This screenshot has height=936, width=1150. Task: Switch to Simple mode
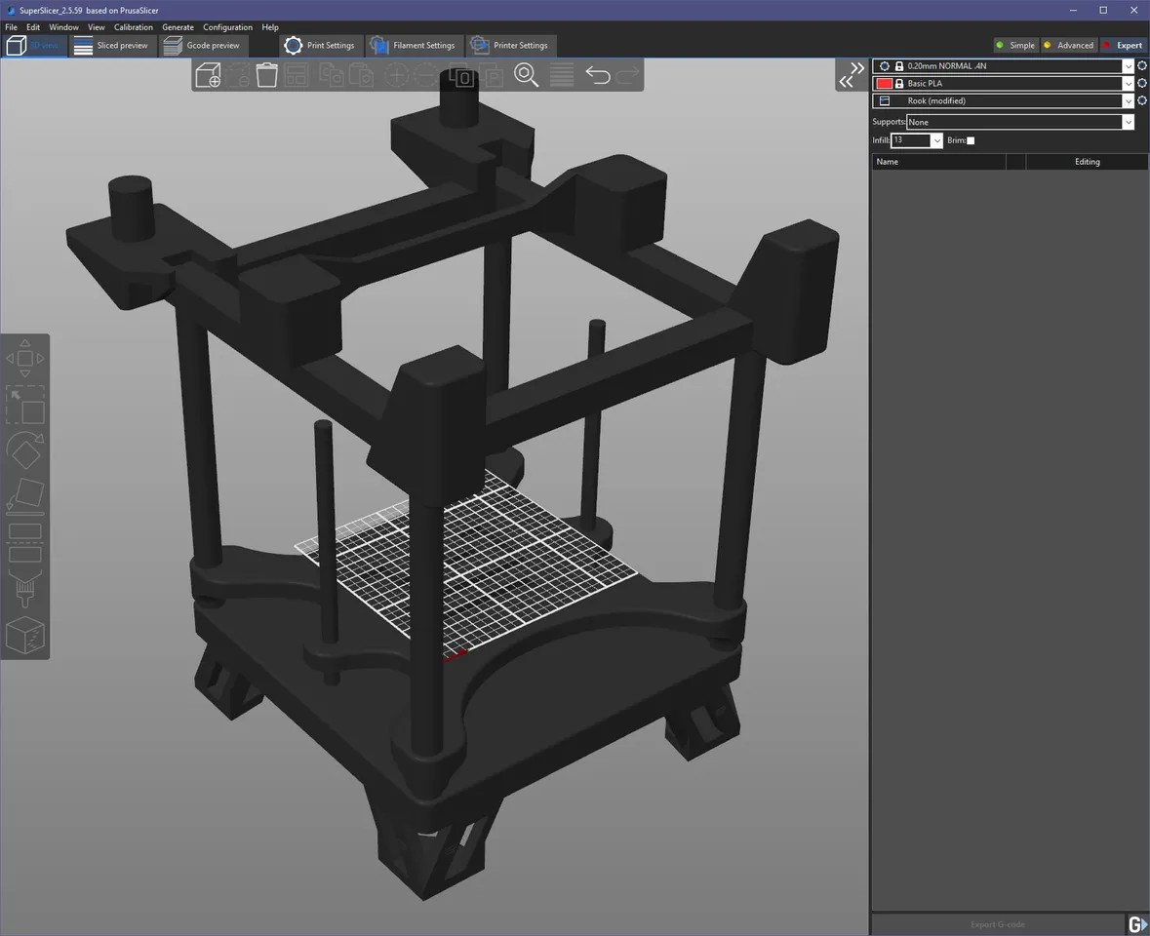point(1015,46)
